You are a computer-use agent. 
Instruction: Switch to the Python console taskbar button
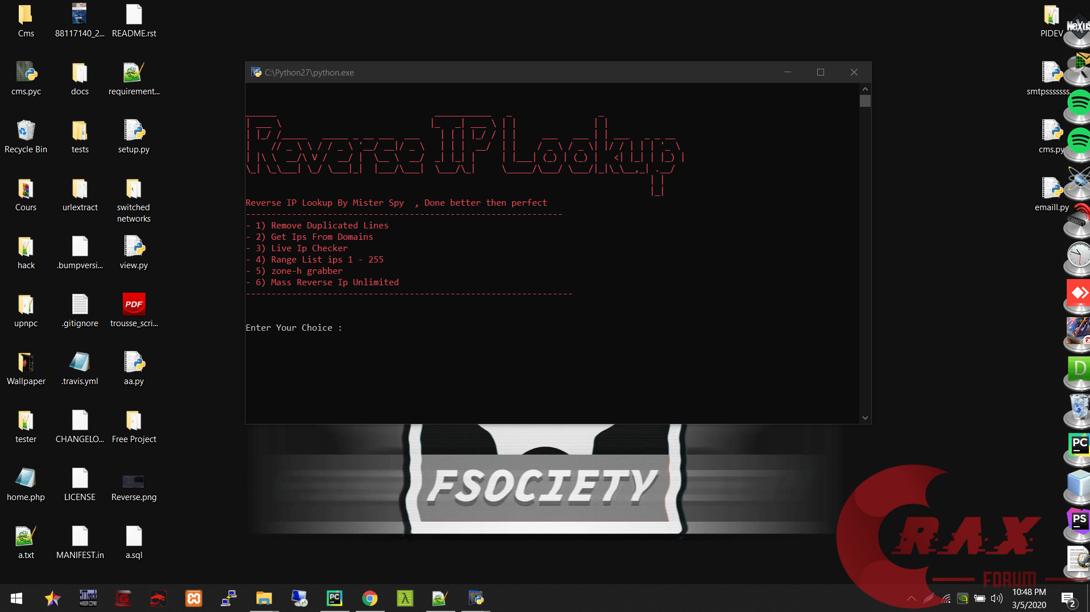point(476,598)
